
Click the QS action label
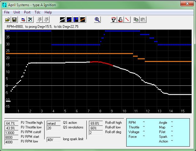point(70,123)
